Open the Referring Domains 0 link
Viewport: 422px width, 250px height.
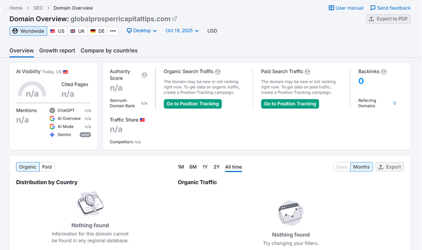tap(394, 103)
